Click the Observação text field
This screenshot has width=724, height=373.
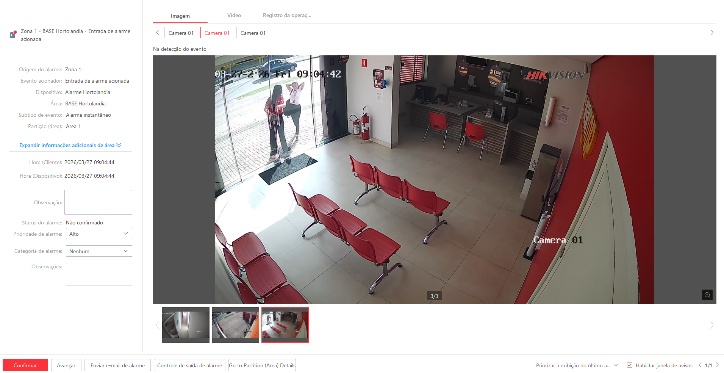click(98, 202)
